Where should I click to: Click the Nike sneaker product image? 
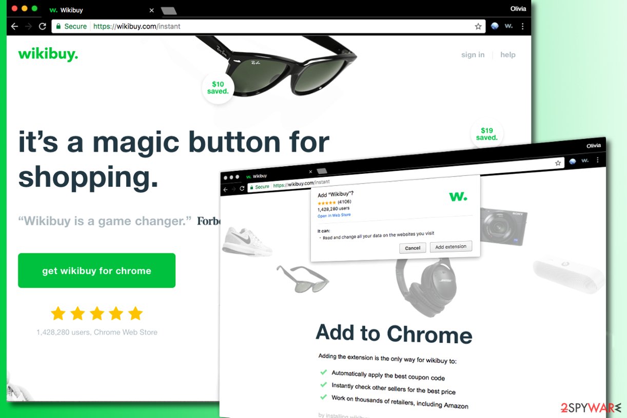[x=247, y=242]
